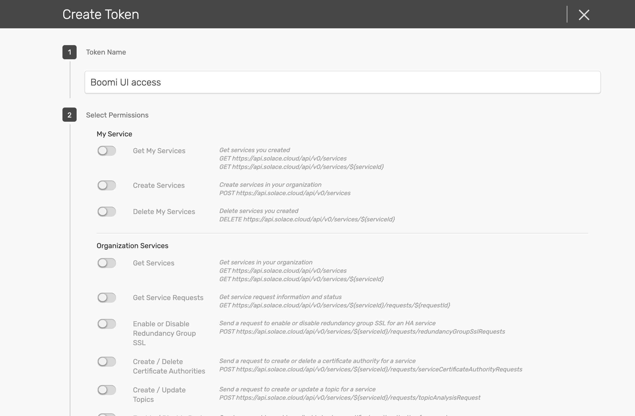Click the Get My Services label text
This screenshot has width=635, height=416.
click(x=159, y=151)
